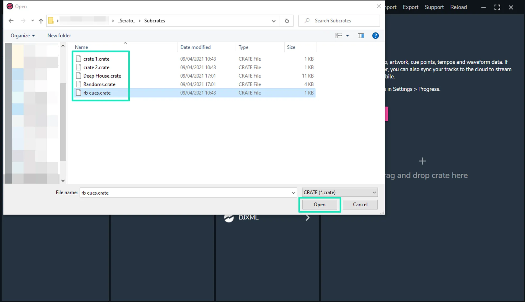Image resolution: width=525 pixels, height=302 pixels.
Task: Click the Up one level arrow
Action: click(41, 21)
